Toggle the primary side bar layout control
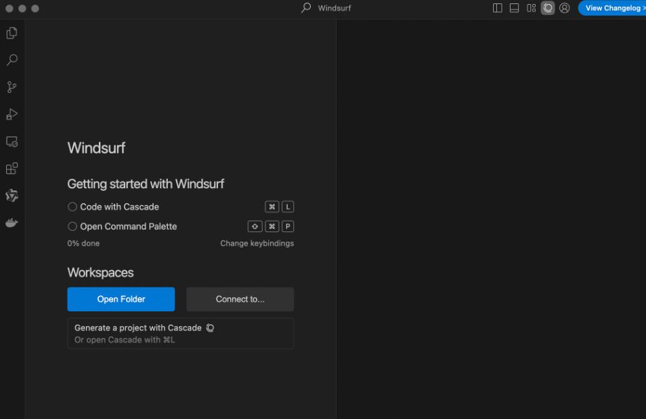 498,8
